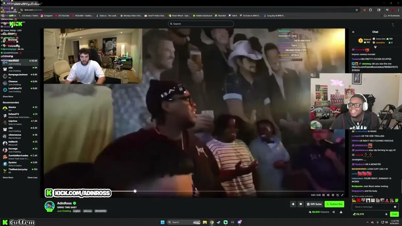Report the stream via the warning triangle icon
This screenshot has height=226, width=402.
click(x=341, y=212)
